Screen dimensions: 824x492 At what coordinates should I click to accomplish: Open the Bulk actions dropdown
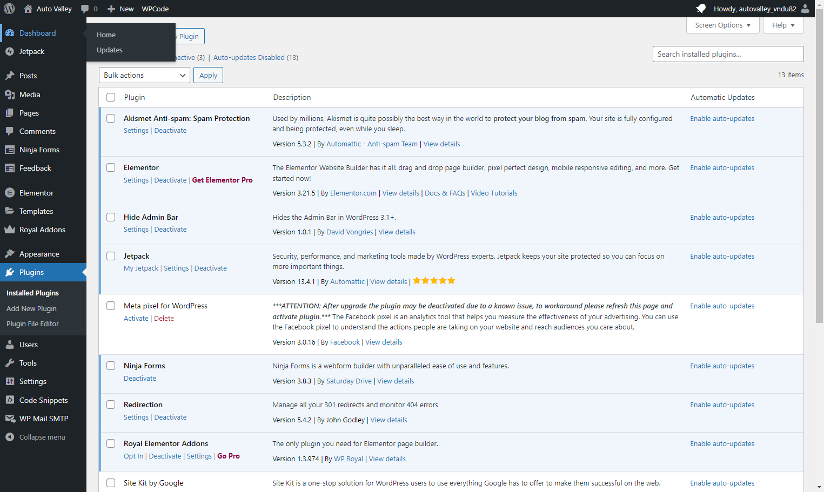click(x=144, y=75)
